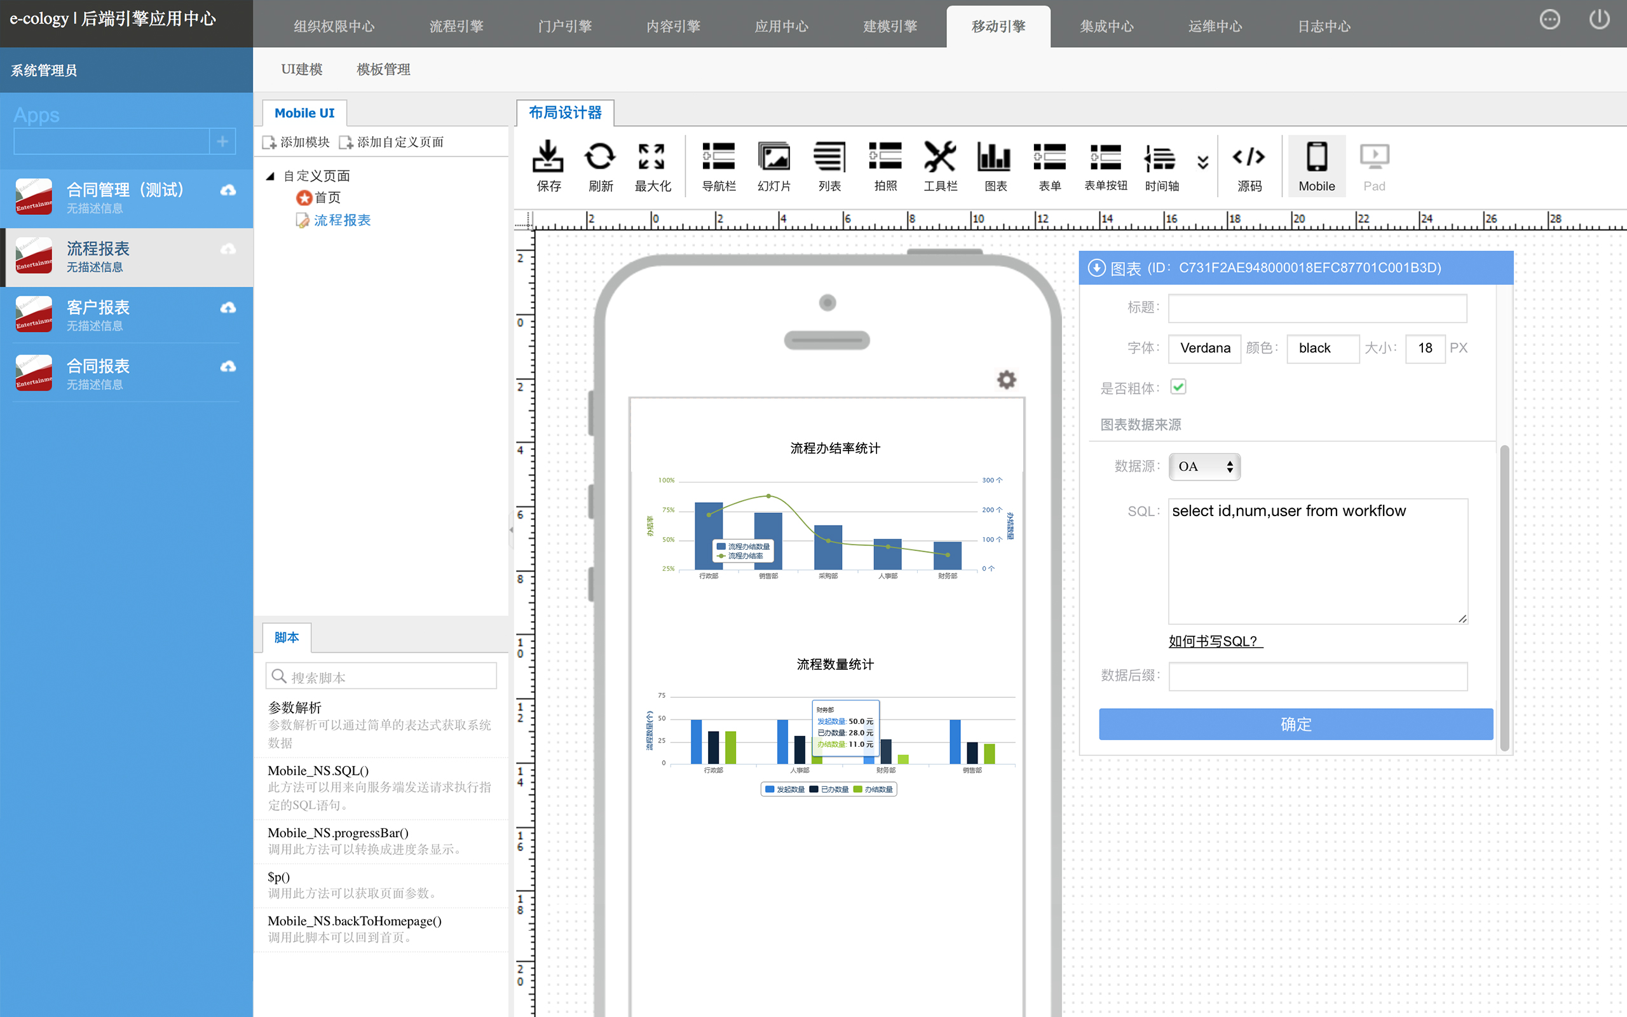This screenshot has height=1017, width=1627.
Task: Click the font size 18 field
Action: point(1426,348)
